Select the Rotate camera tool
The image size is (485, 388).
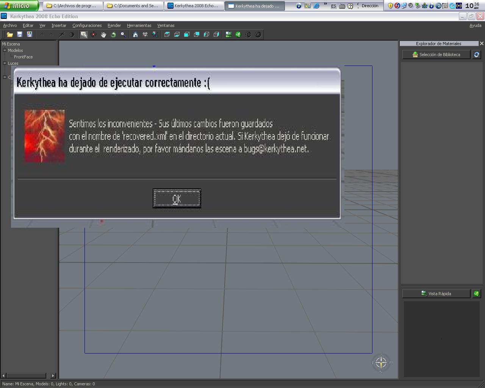click(x=94, y=34)
